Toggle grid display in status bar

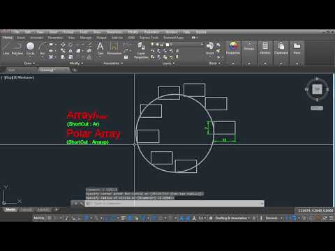(x=50, y=218)
